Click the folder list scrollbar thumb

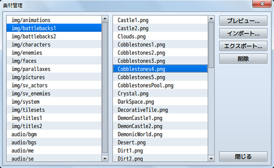[x=105, y=88]
